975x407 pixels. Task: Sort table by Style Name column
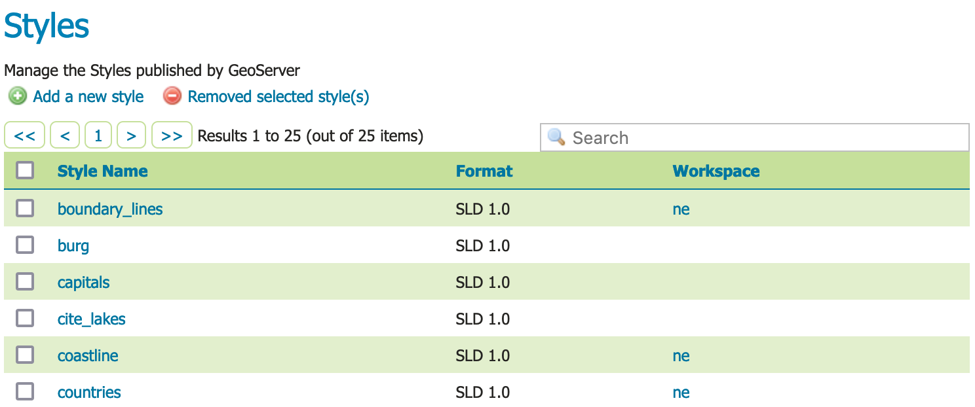pos(102,171)
